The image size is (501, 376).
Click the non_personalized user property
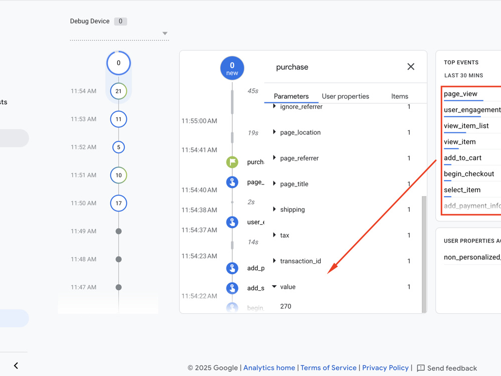tap(472, 257)
